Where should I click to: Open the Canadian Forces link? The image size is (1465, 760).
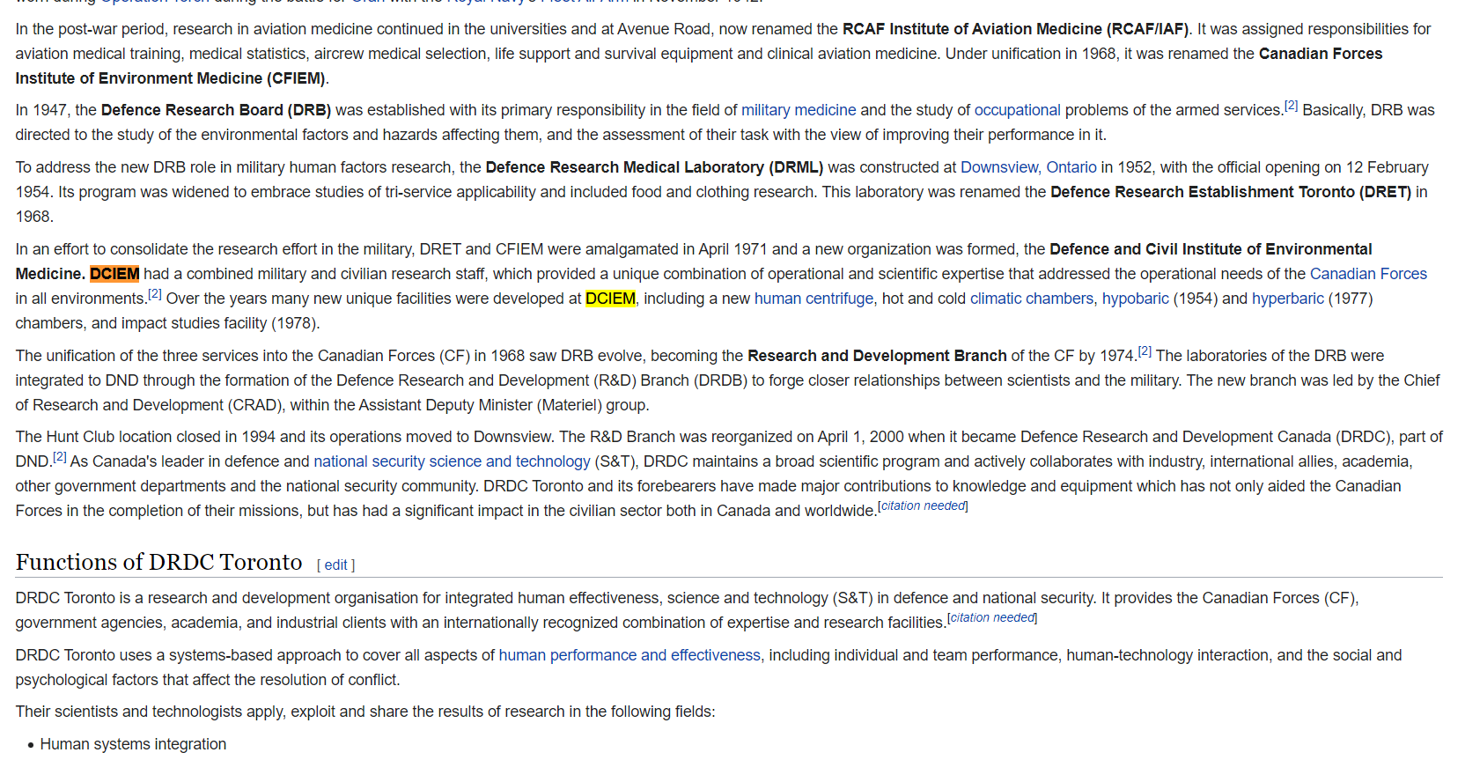pos(1368,274)
